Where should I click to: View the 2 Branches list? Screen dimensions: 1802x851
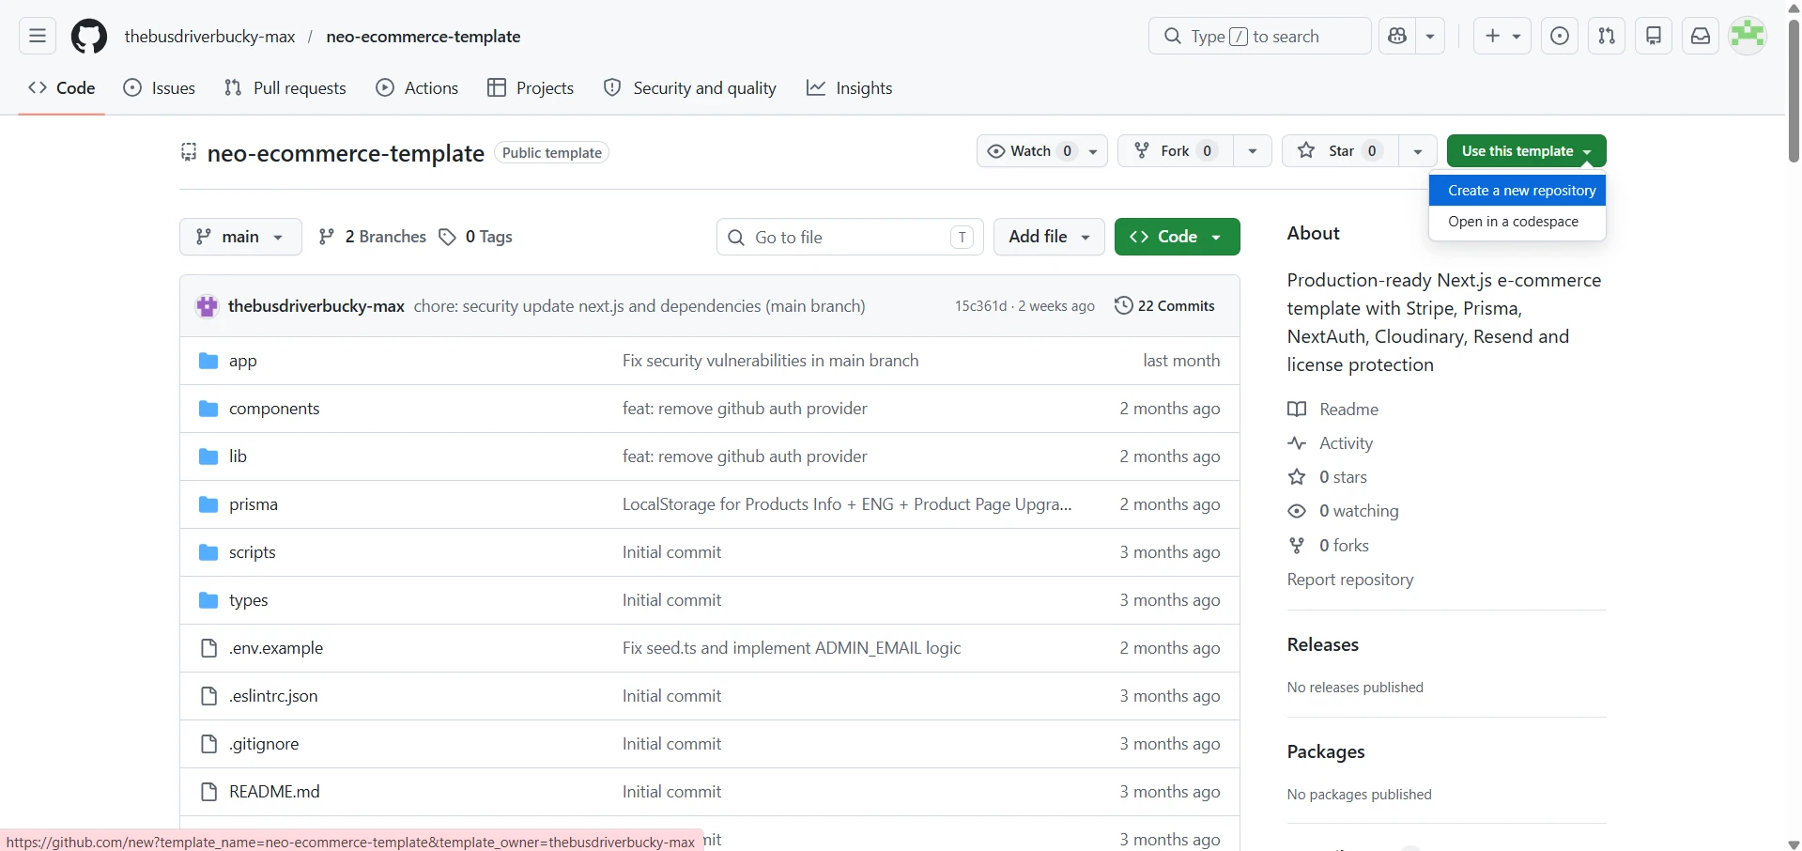(x=372, y=237)
